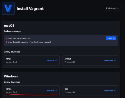Click the clipboard icon in Copy button
The image size is (125, 98).
coord(114,38)
